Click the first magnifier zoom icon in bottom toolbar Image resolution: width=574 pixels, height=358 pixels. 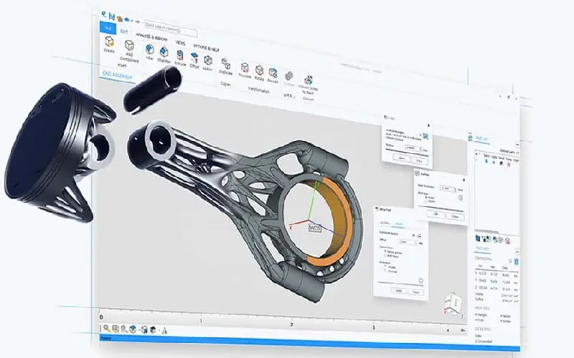tap(106, 328)
